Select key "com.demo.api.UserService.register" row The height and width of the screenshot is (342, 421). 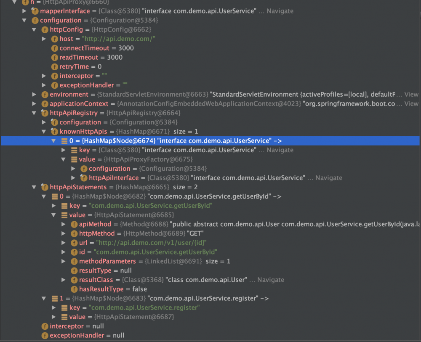[210, 308]
